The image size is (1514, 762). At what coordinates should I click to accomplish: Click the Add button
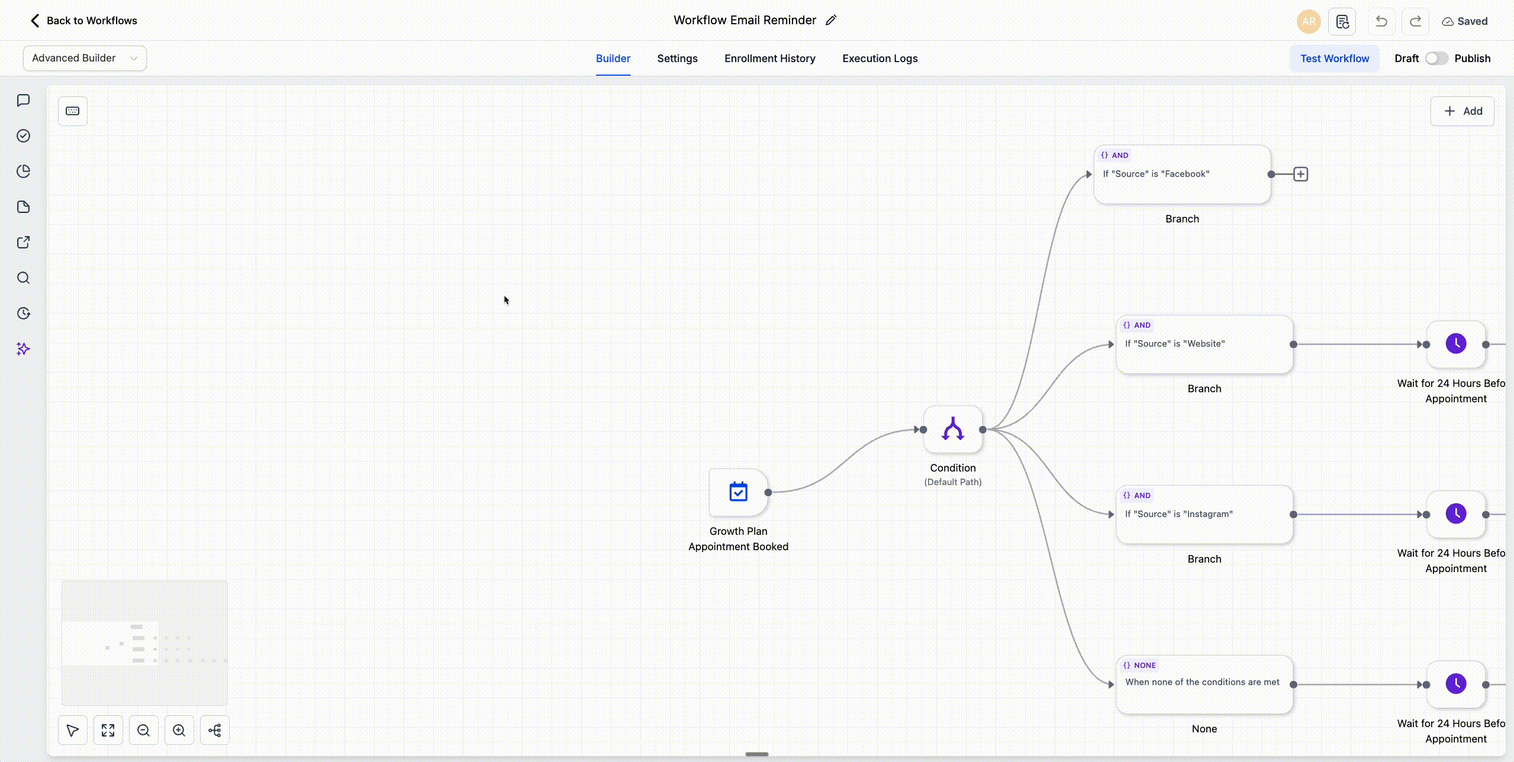coord(1462,111)
